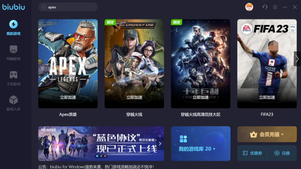Image resolution: width=301 pixels, height=169 pixels.
Task: Open 游戏入库 cube icon
Action: tap(13, 100)
